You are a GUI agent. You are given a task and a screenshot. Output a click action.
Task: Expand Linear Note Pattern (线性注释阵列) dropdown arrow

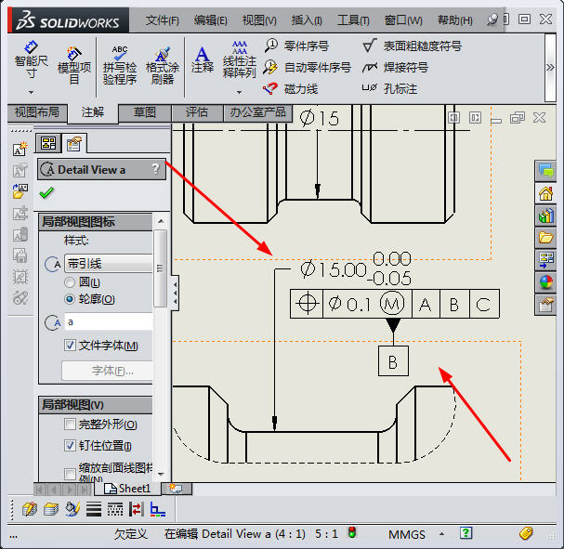(x=239, y=91)
